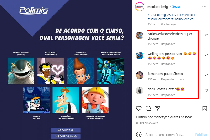Follow escolapolimig with Seguir
The image size is (210, 140).
[x=177, y=7]
